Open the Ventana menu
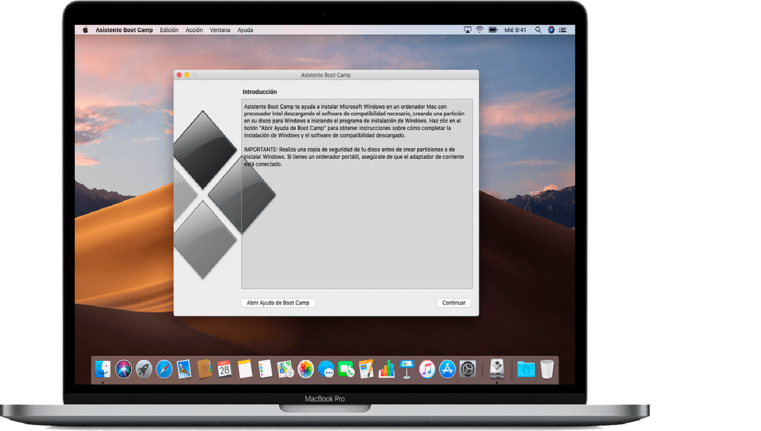This screenshot has width=761, height=431. tap(220, 30)
